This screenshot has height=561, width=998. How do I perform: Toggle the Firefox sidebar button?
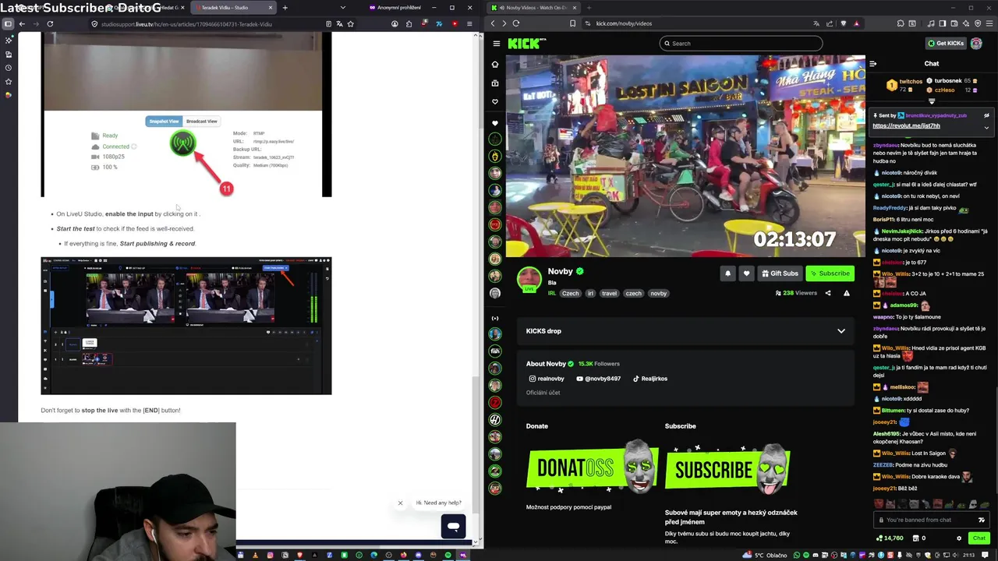tap(8, 24)
